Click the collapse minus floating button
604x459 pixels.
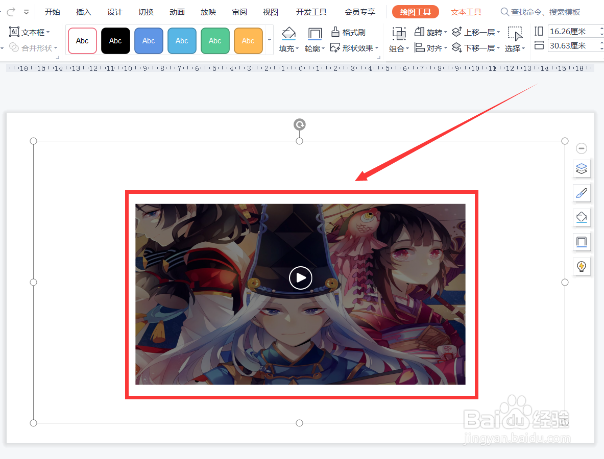click(581, 148)
